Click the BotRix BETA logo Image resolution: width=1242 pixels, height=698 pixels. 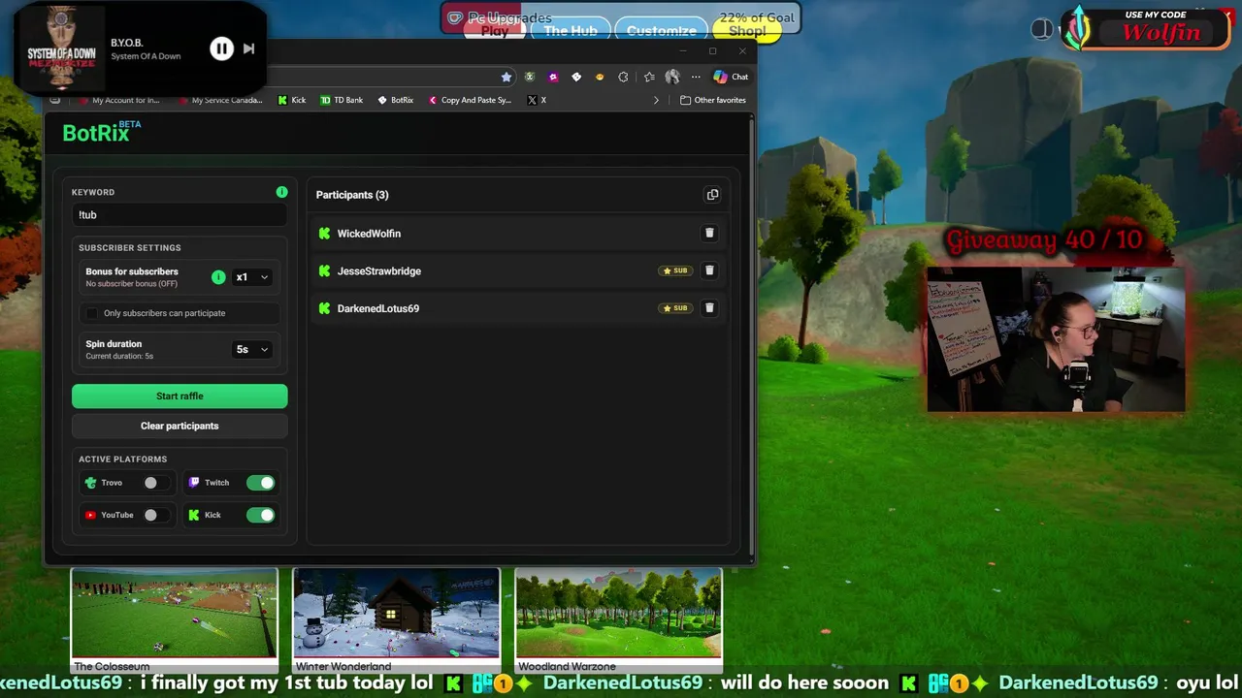[102, 132]
